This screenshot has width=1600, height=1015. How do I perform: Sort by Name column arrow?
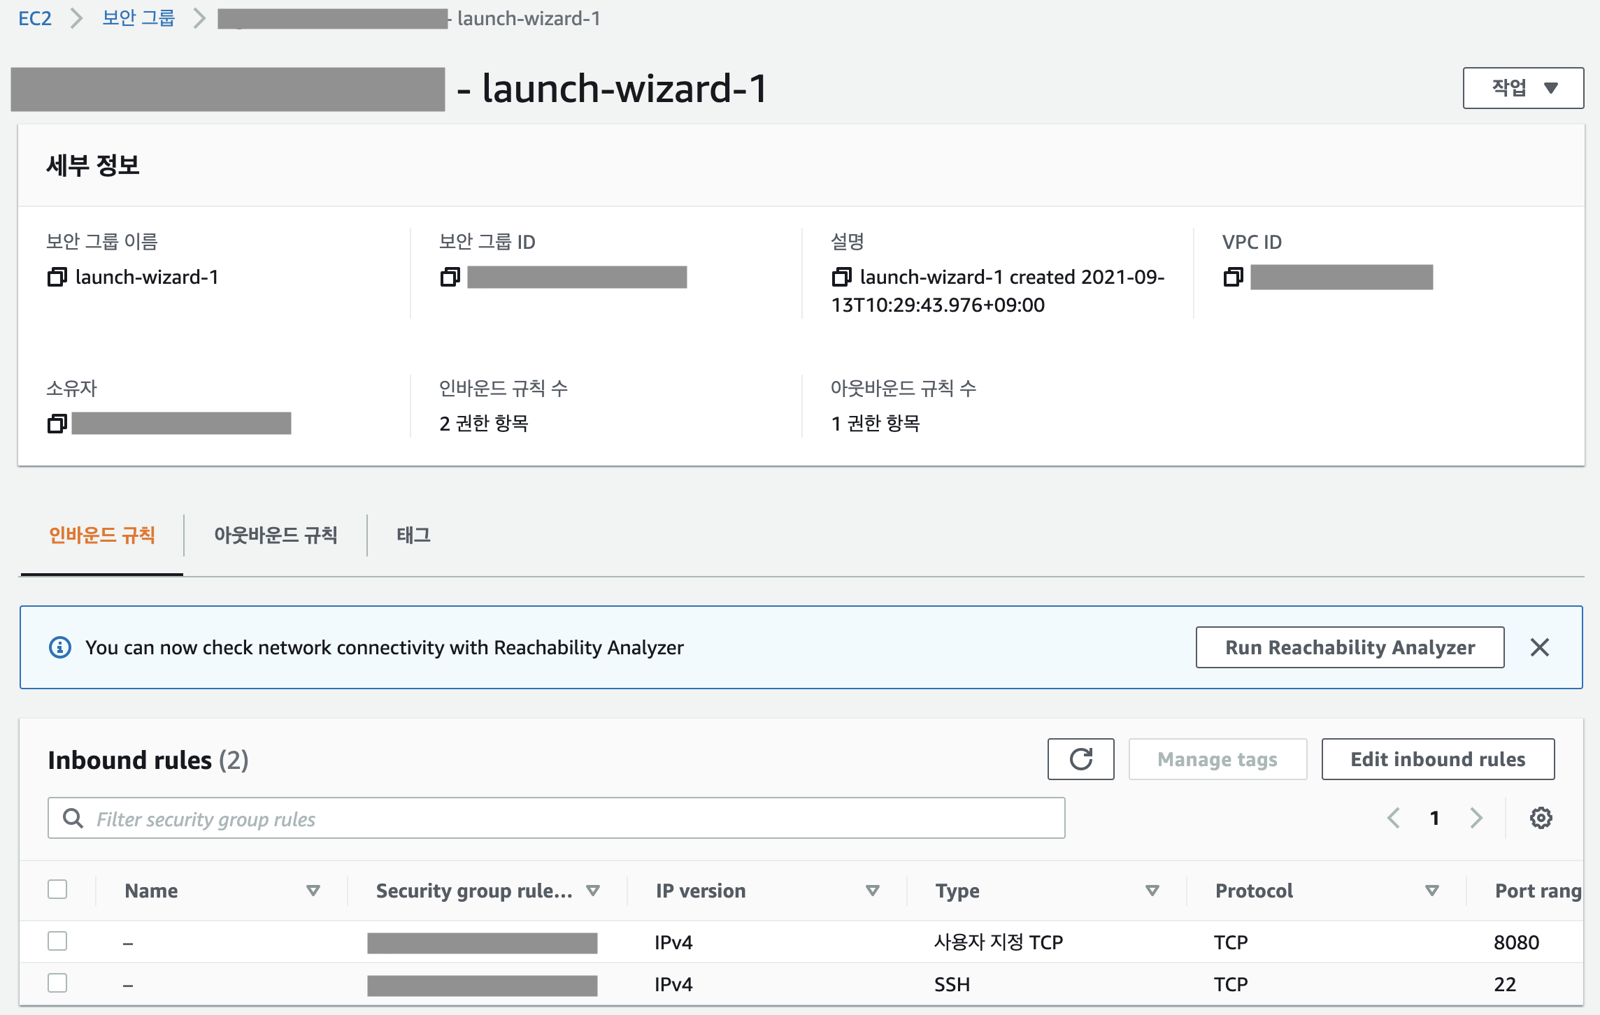pos(313,891)
